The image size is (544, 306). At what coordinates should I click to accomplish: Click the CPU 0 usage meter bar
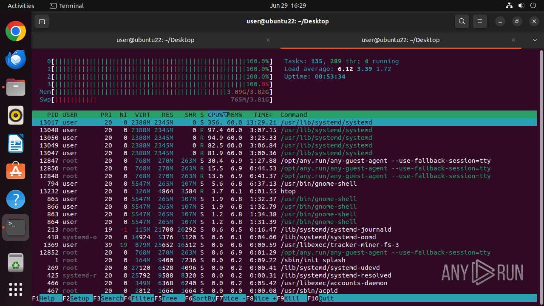(160, 61)
